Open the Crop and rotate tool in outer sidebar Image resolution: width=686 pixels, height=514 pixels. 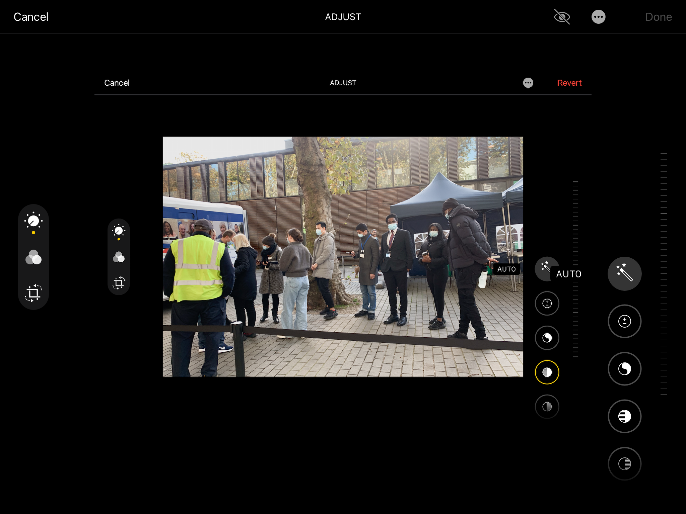click(33, 293)
